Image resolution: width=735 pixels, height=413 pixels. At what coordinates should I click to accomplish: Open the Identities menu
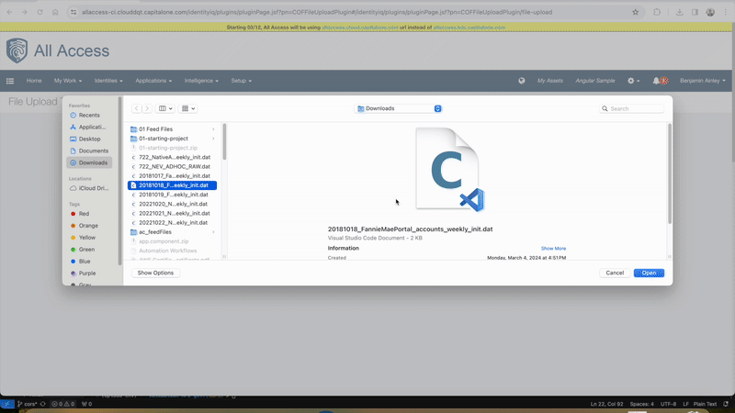[109, 81]
